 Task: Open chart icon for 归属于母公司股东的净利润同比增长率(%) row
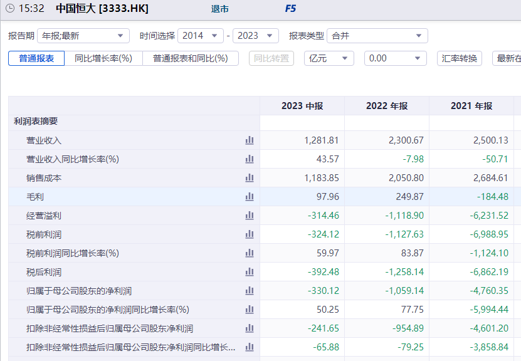pos(250,310)
